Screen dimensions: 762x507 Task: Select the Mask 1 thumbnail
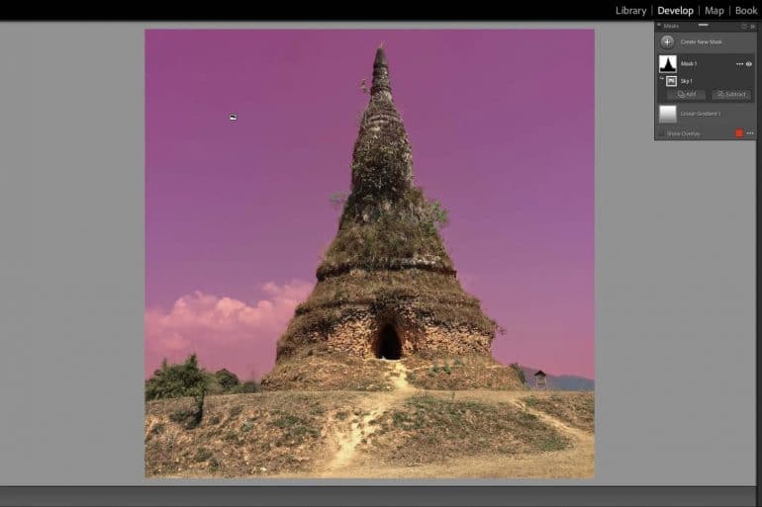tap(668, 63)
